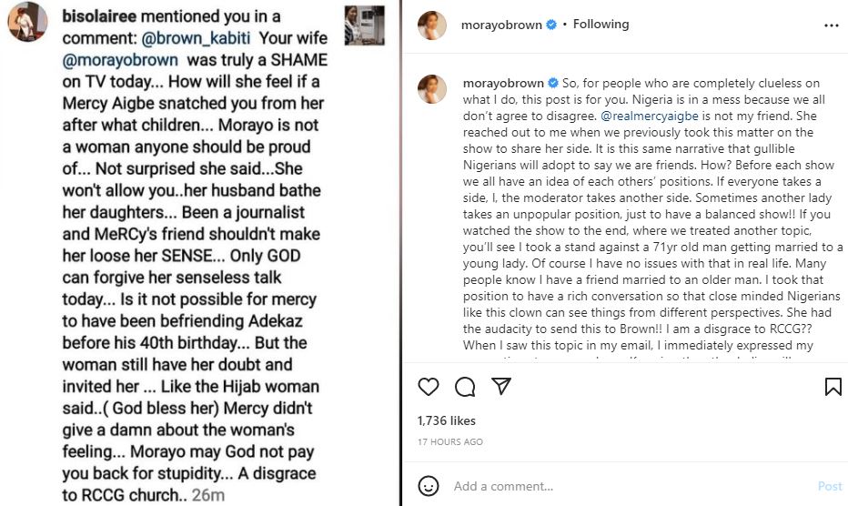This screenshot has height=506, width=848.
Task: Open the post thumbnail in the bisolairee notification
Action: pyautogui.click(x=364, y=25)
